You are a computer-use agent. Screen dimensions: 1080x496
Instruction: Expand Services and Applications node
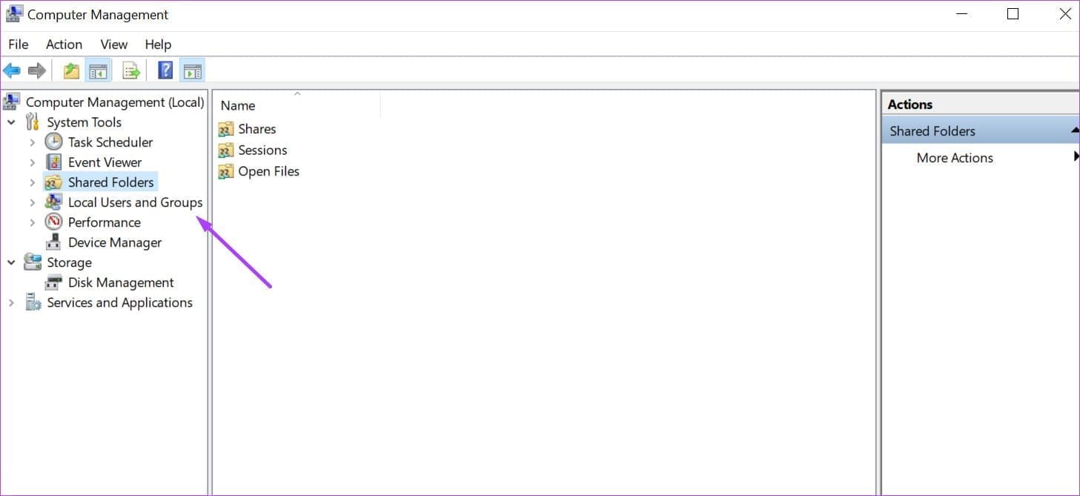(x=11, y=302)
